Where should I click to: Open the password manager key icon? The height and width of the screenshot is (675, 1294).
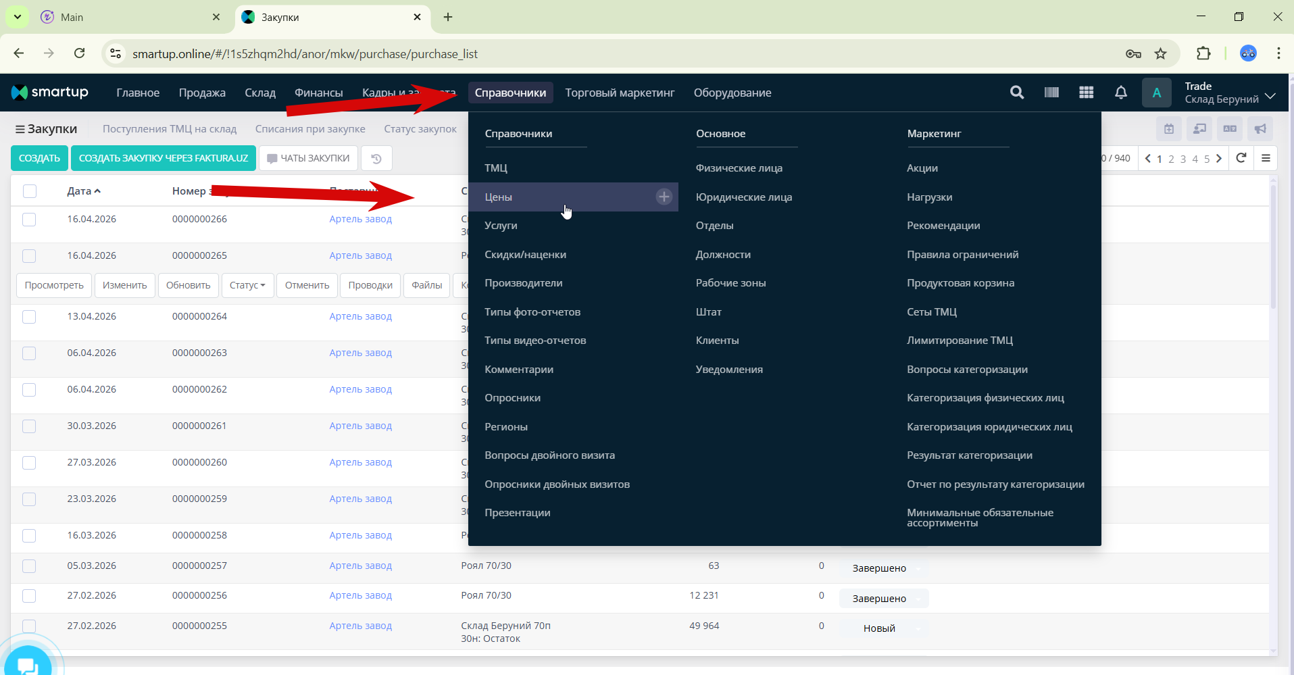click(1133, 53)
